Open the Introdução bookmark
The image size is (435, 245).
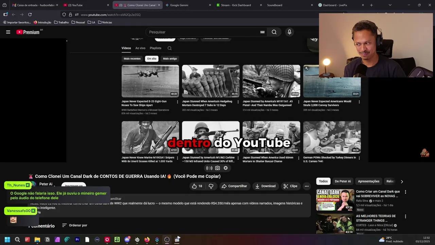click(x=42, y=22)
